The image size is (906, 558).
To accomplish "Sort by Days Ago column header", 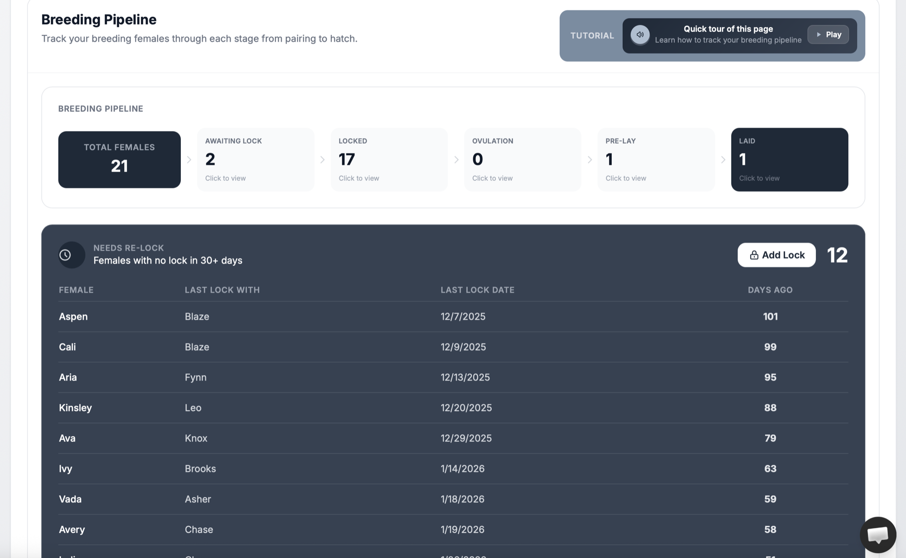I will [770, 290].
